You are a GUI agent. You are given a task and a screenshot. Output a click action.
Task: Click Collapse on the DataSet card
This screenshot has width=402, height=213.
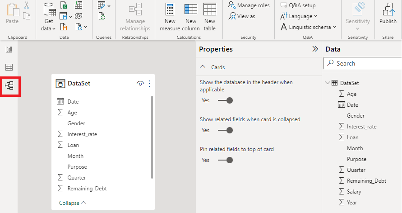pos(72,203)
